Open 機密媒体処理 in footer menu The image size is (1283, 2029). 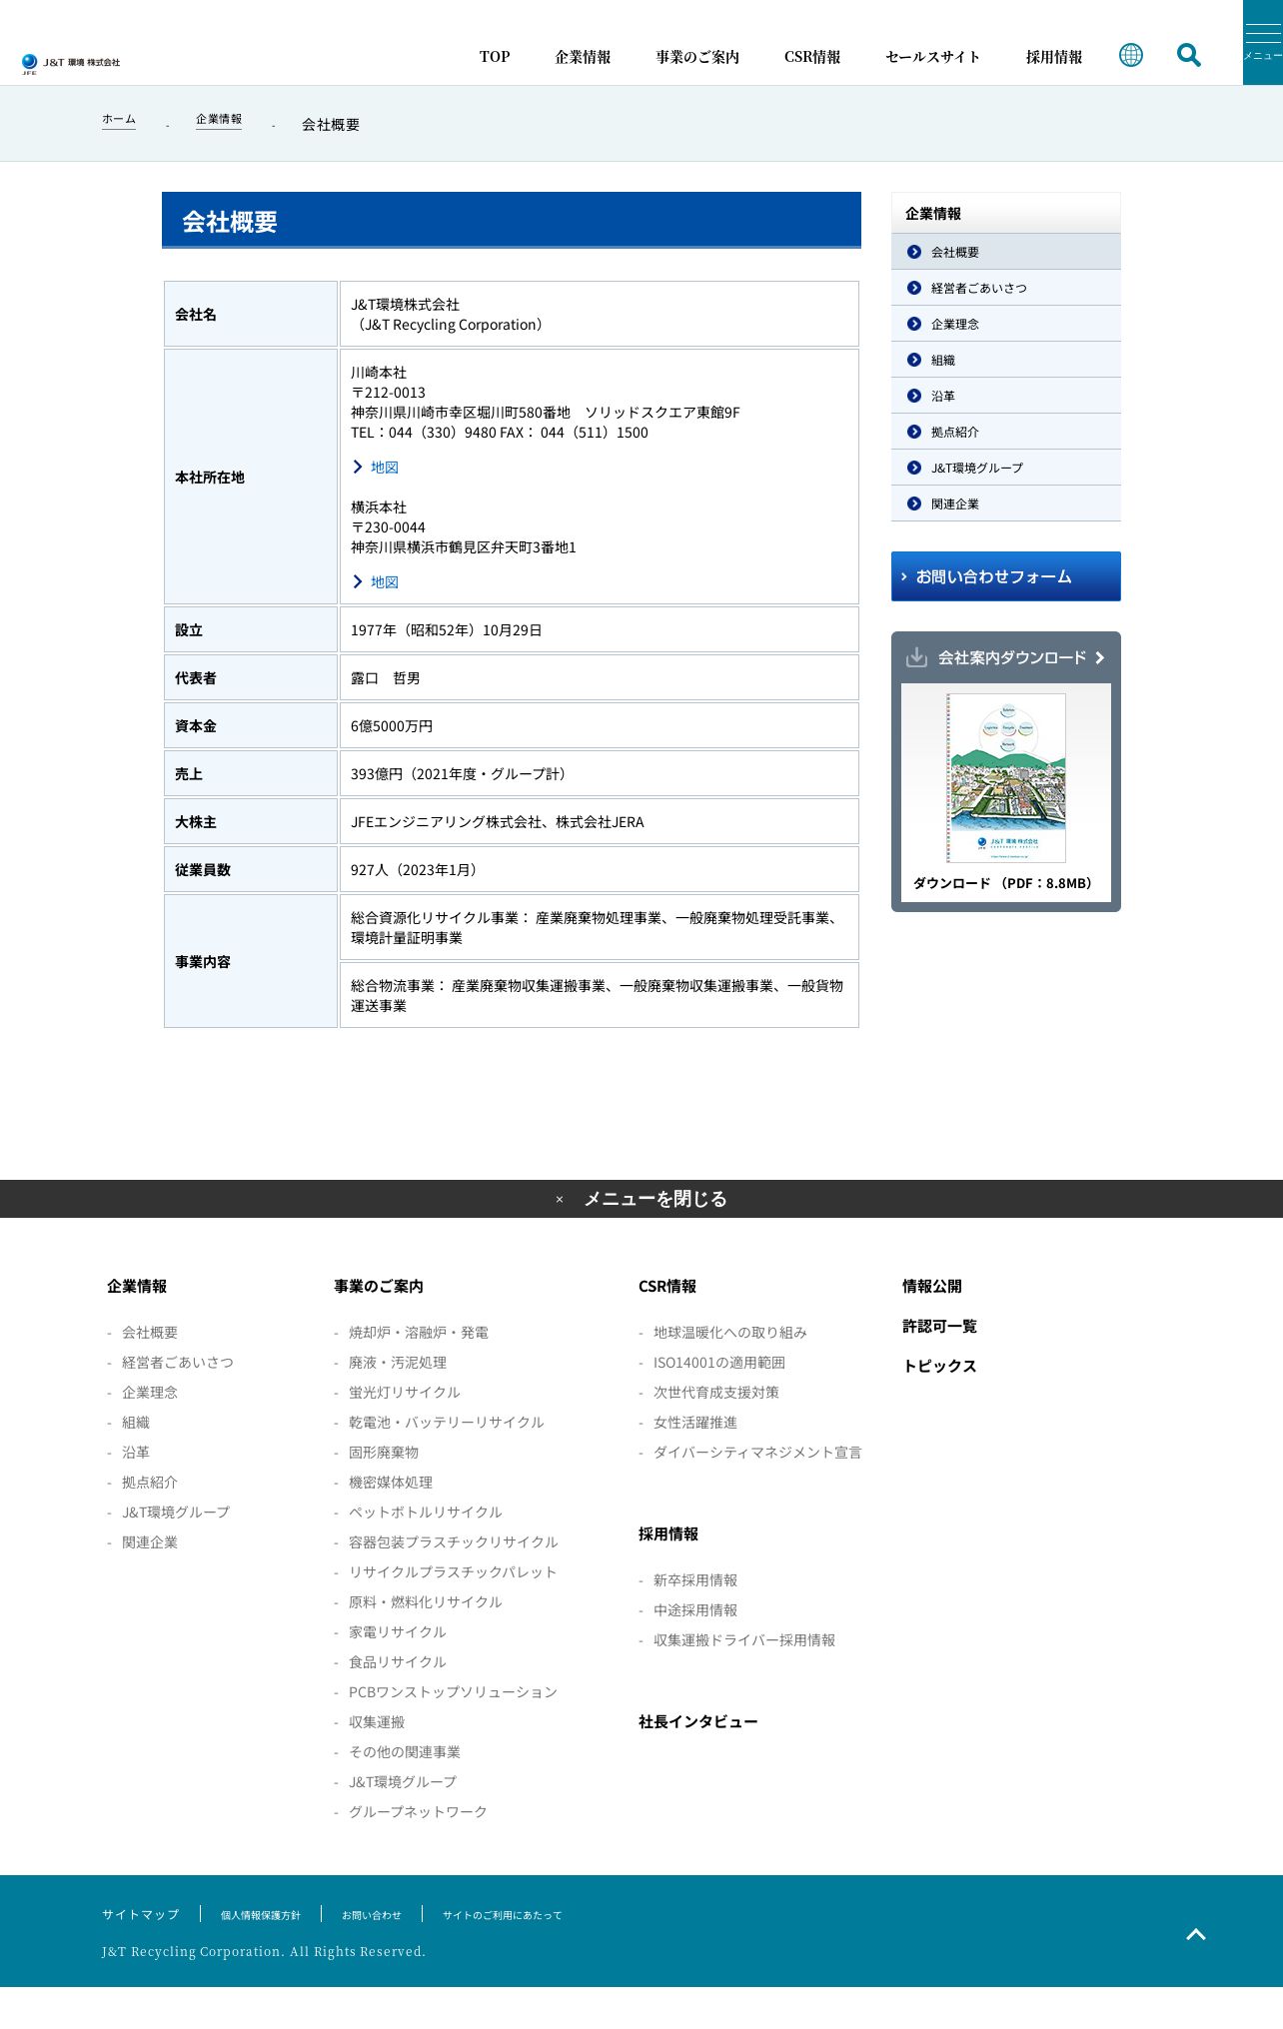(x=391, y=1483)
